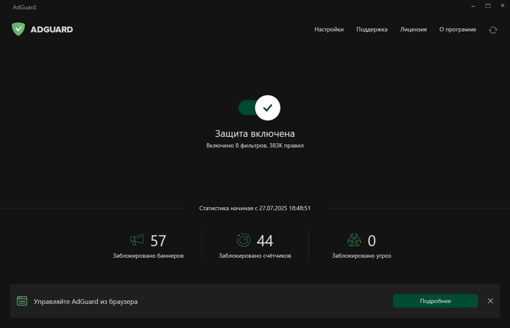Click the blocked trackers radar icon

[243, 240]
